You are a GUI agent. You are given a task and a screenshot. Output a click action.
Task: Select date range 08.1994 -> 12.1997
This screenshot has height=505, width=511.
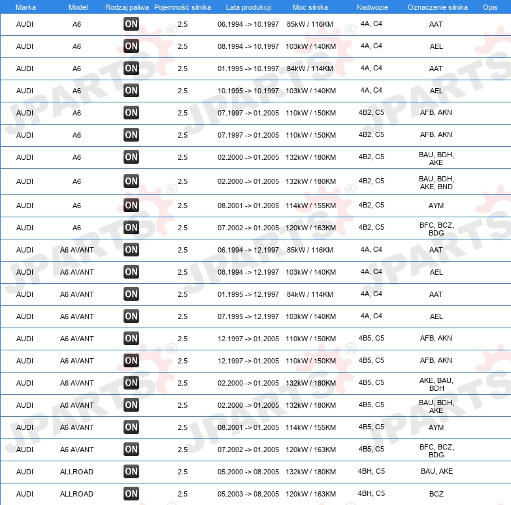[248, 272]
